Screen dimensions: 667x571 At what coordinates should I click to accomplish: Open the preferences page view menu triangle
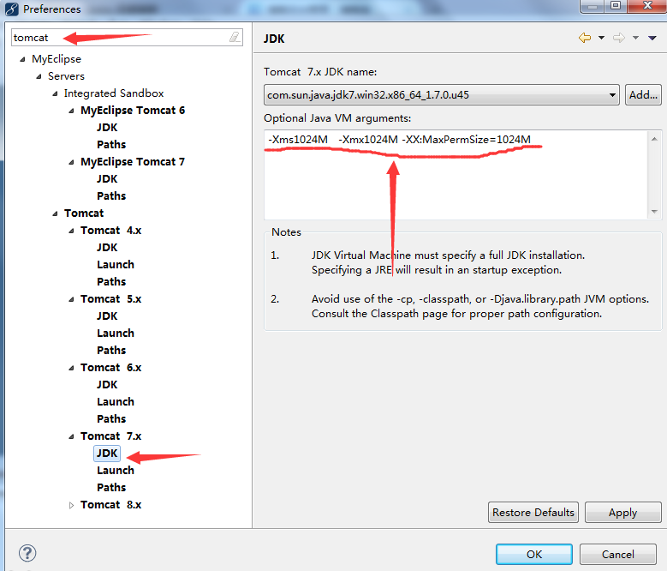click(x=652, y=38)
